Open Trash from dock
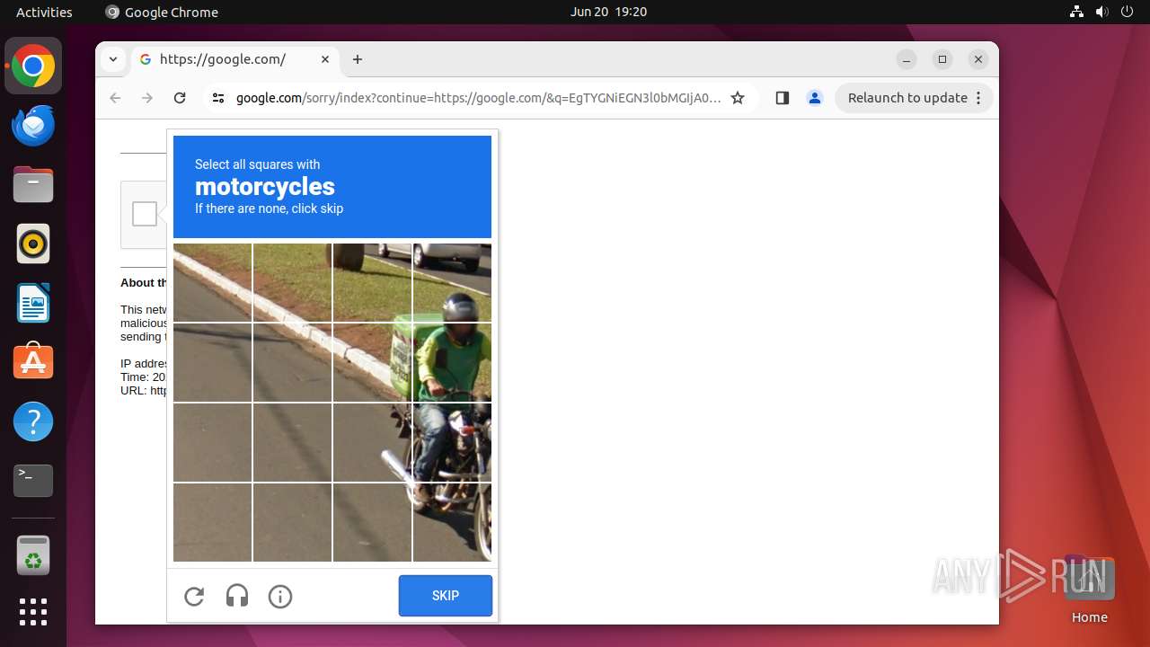Viewport: 1150px width, 647px height. tap(33, 555)
